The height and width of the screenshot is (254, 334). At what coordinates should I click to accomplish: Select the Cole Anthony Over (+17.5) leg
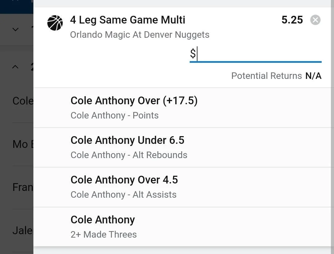click(134, 101)
